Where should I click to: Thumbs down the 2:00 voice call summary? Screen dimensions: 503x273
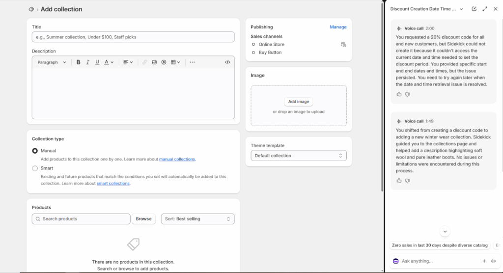click(407, 94)
